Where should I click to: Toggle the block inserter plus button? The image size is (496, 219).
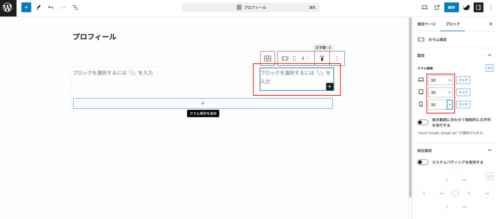click(26, 7)
